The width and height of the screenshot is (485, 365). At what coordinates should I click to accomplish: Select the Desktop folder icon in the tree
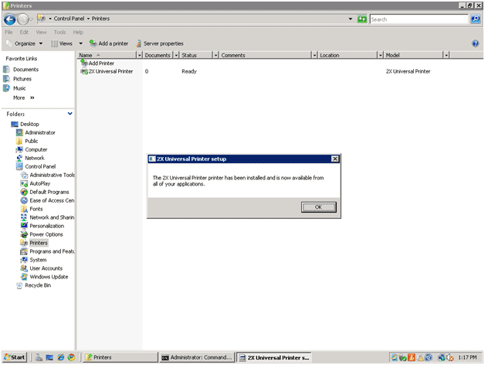(x=15, y=124)
